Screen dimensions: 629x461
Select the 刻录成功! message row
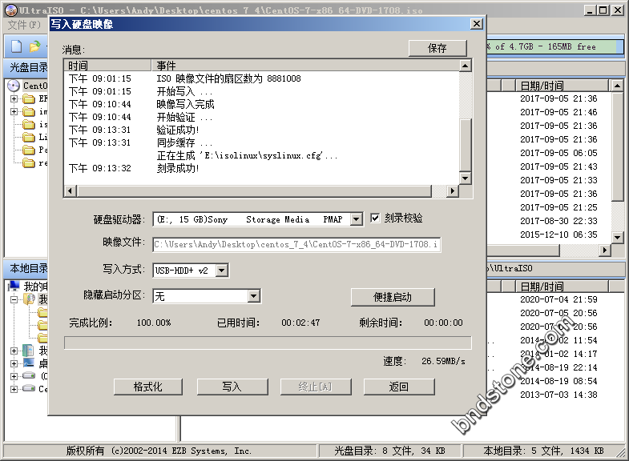click(261, 168)
